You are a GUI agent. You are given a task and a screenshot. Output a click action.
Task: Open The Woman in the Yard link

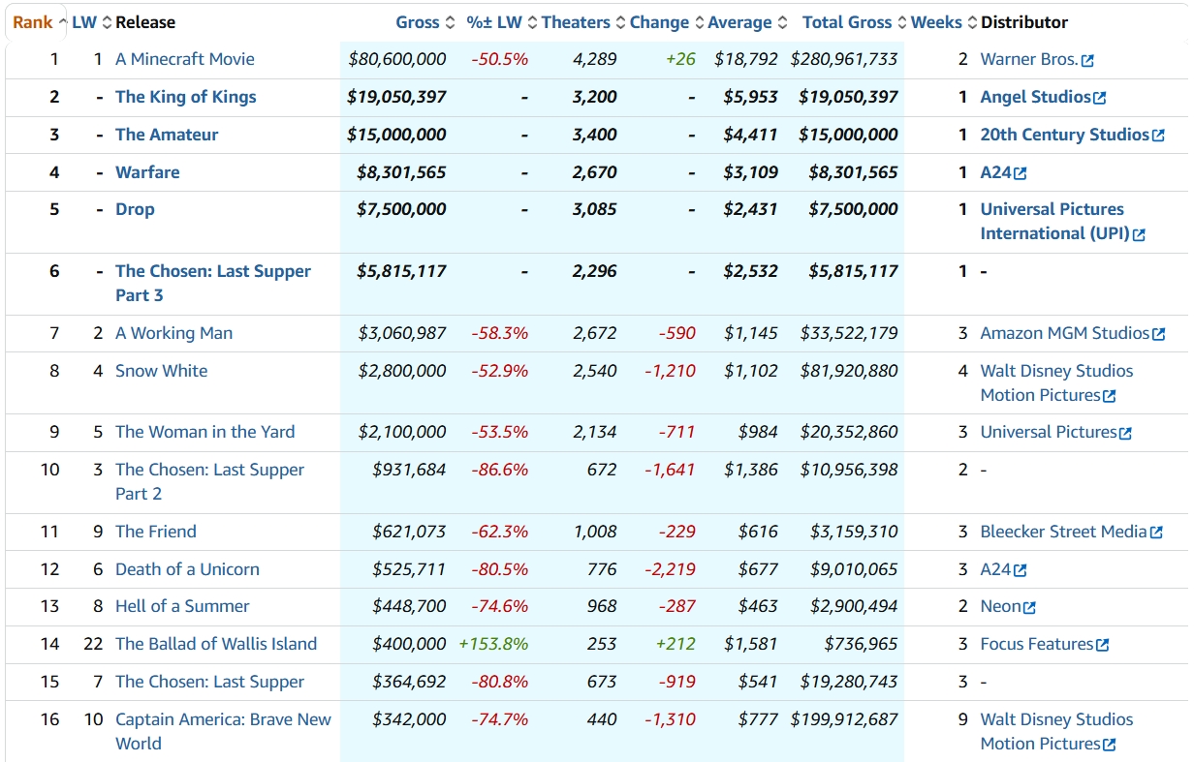tap(205, 432)
